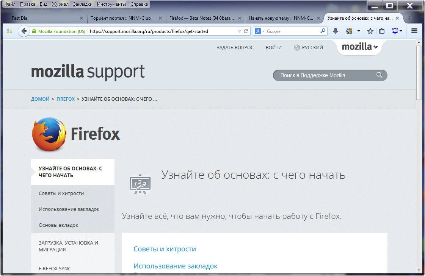
Task: Click the РУССКИЙ language link
Action: (312, 48)
